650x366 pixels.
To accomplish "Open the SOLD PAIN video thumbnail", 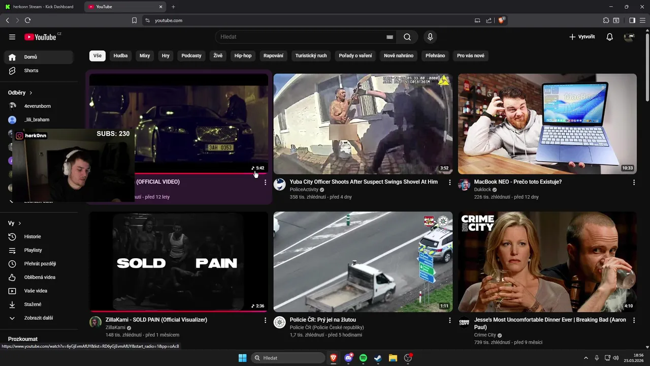I will 179,262.
